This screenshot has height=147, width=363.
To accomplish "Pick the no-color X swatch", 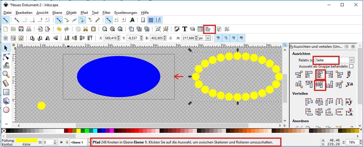I will pos(4,130).
